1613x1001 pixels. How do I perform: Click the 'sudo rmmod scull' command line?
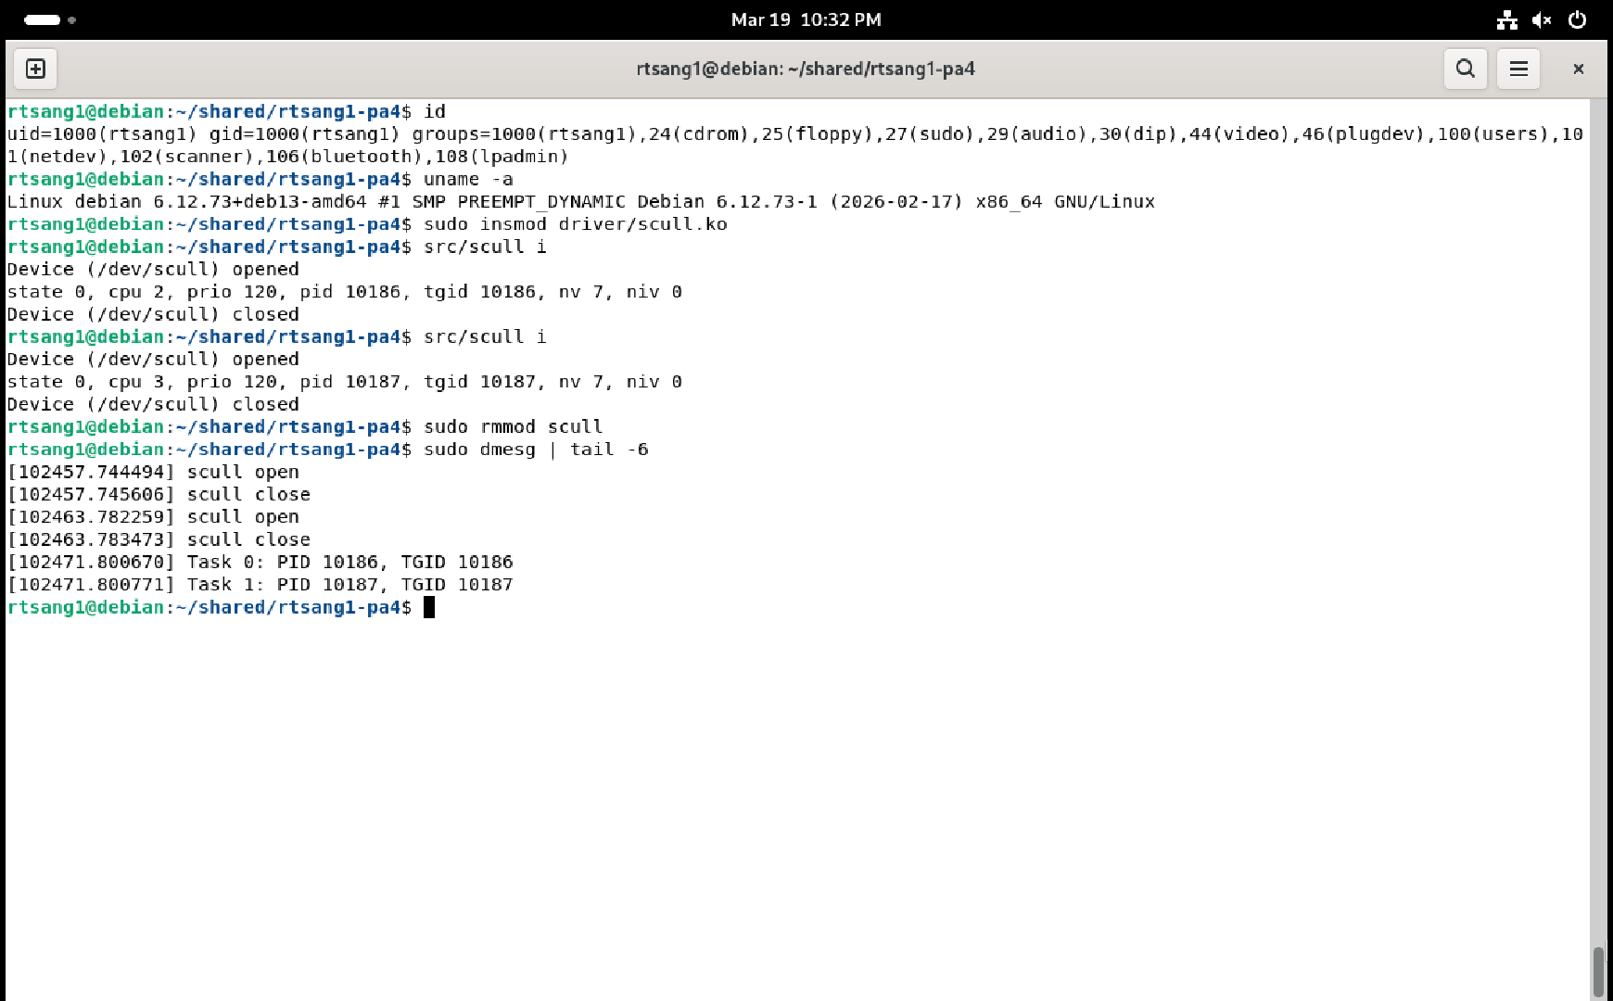(x=513, y=426)
